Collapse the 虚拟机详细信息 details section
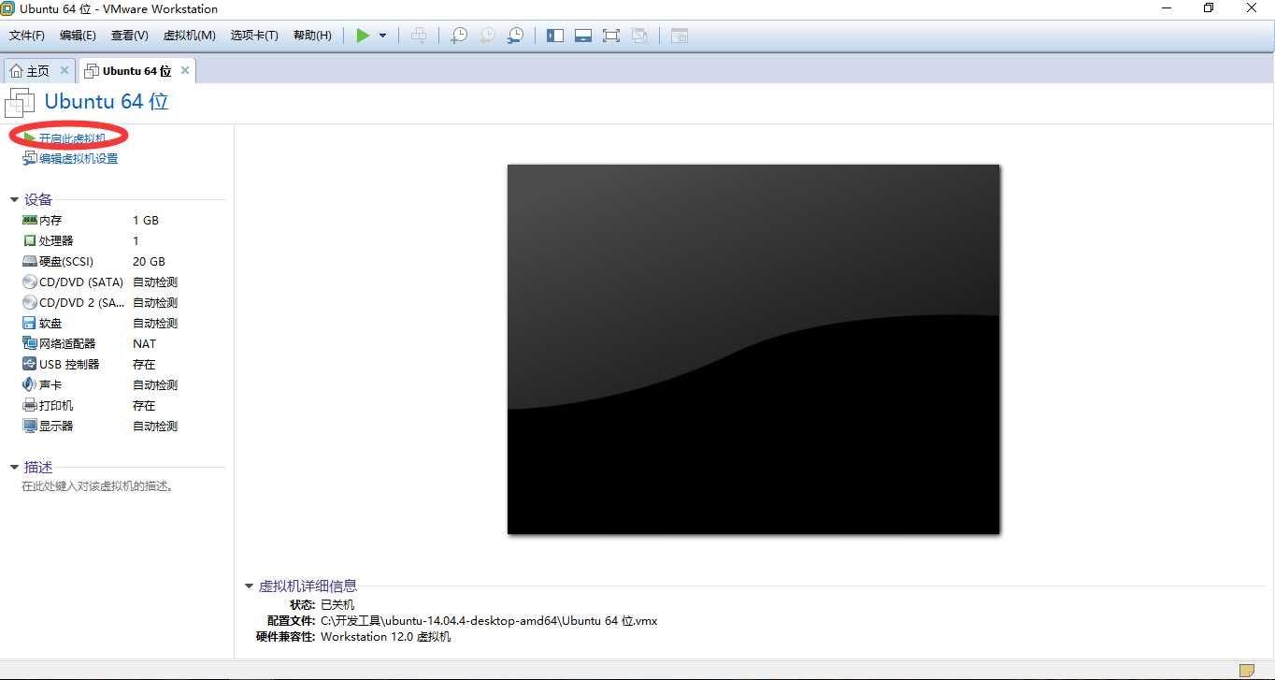1275x680 pixels. pos(249,586)
